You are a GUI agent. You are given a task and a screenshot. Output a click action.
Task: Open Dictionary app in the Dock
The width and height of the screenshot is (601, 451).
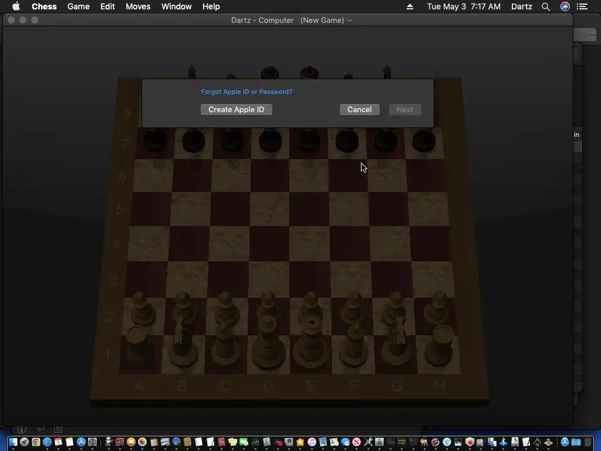pos(221,442)
